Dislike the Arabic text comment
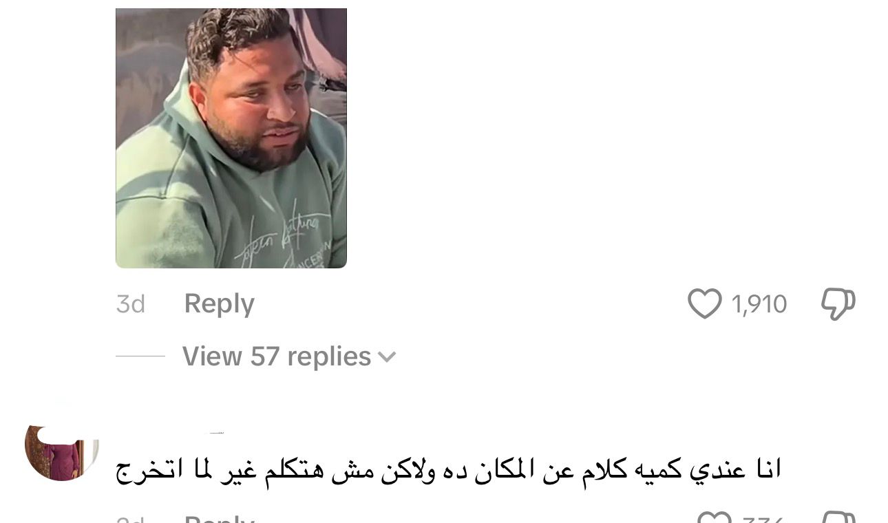This screenshot has height=523, width=888. (x=839, y=517)
